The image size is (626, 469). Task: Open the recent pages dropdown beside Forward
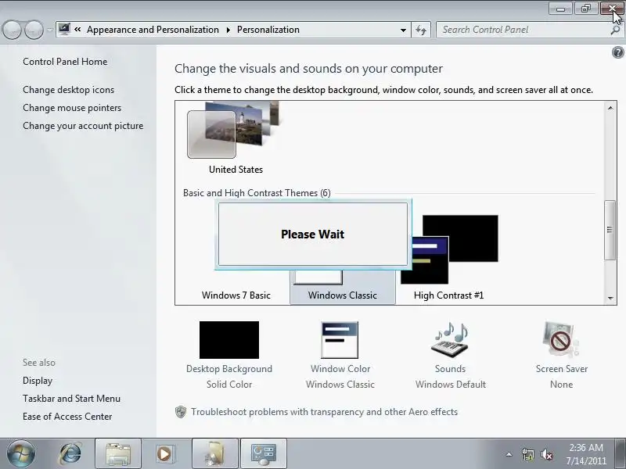click(x=49, y=30)
